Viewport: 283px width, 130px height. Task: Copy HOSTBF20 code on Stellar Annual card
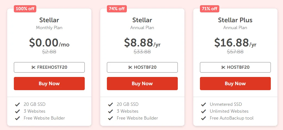pos(142,67)
